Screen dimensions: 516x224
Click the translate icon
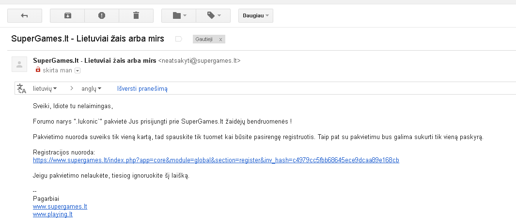tap(22, 88)
